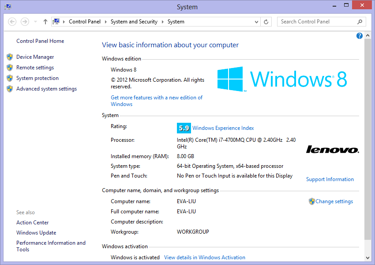Minimize the System window

[x=334, y=5]
